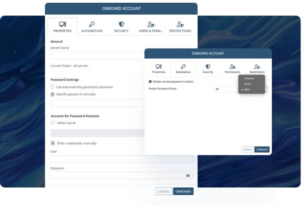Image resolution: width=306 pixels, height=206 pixels.
Task: Click the Account for Password Rotation heading
Action: 75,116
